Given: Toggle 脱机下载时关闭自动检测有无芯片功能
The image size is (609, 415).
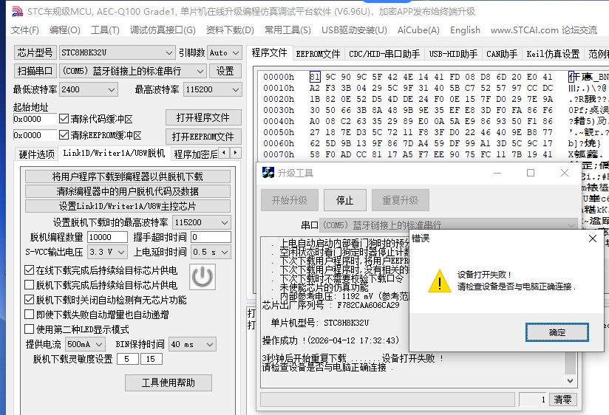Looking at the screenshot, I should (29, 300).
